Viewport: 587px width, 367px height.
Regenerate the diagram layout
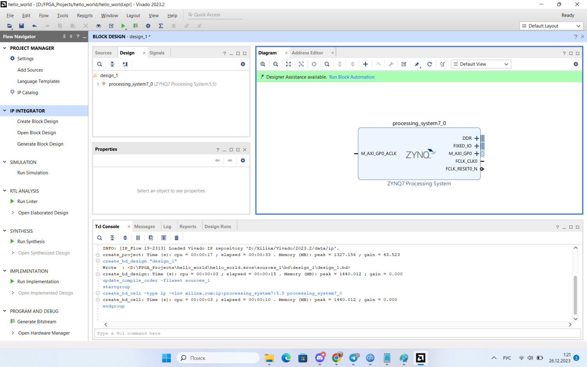tap(429, 64)
